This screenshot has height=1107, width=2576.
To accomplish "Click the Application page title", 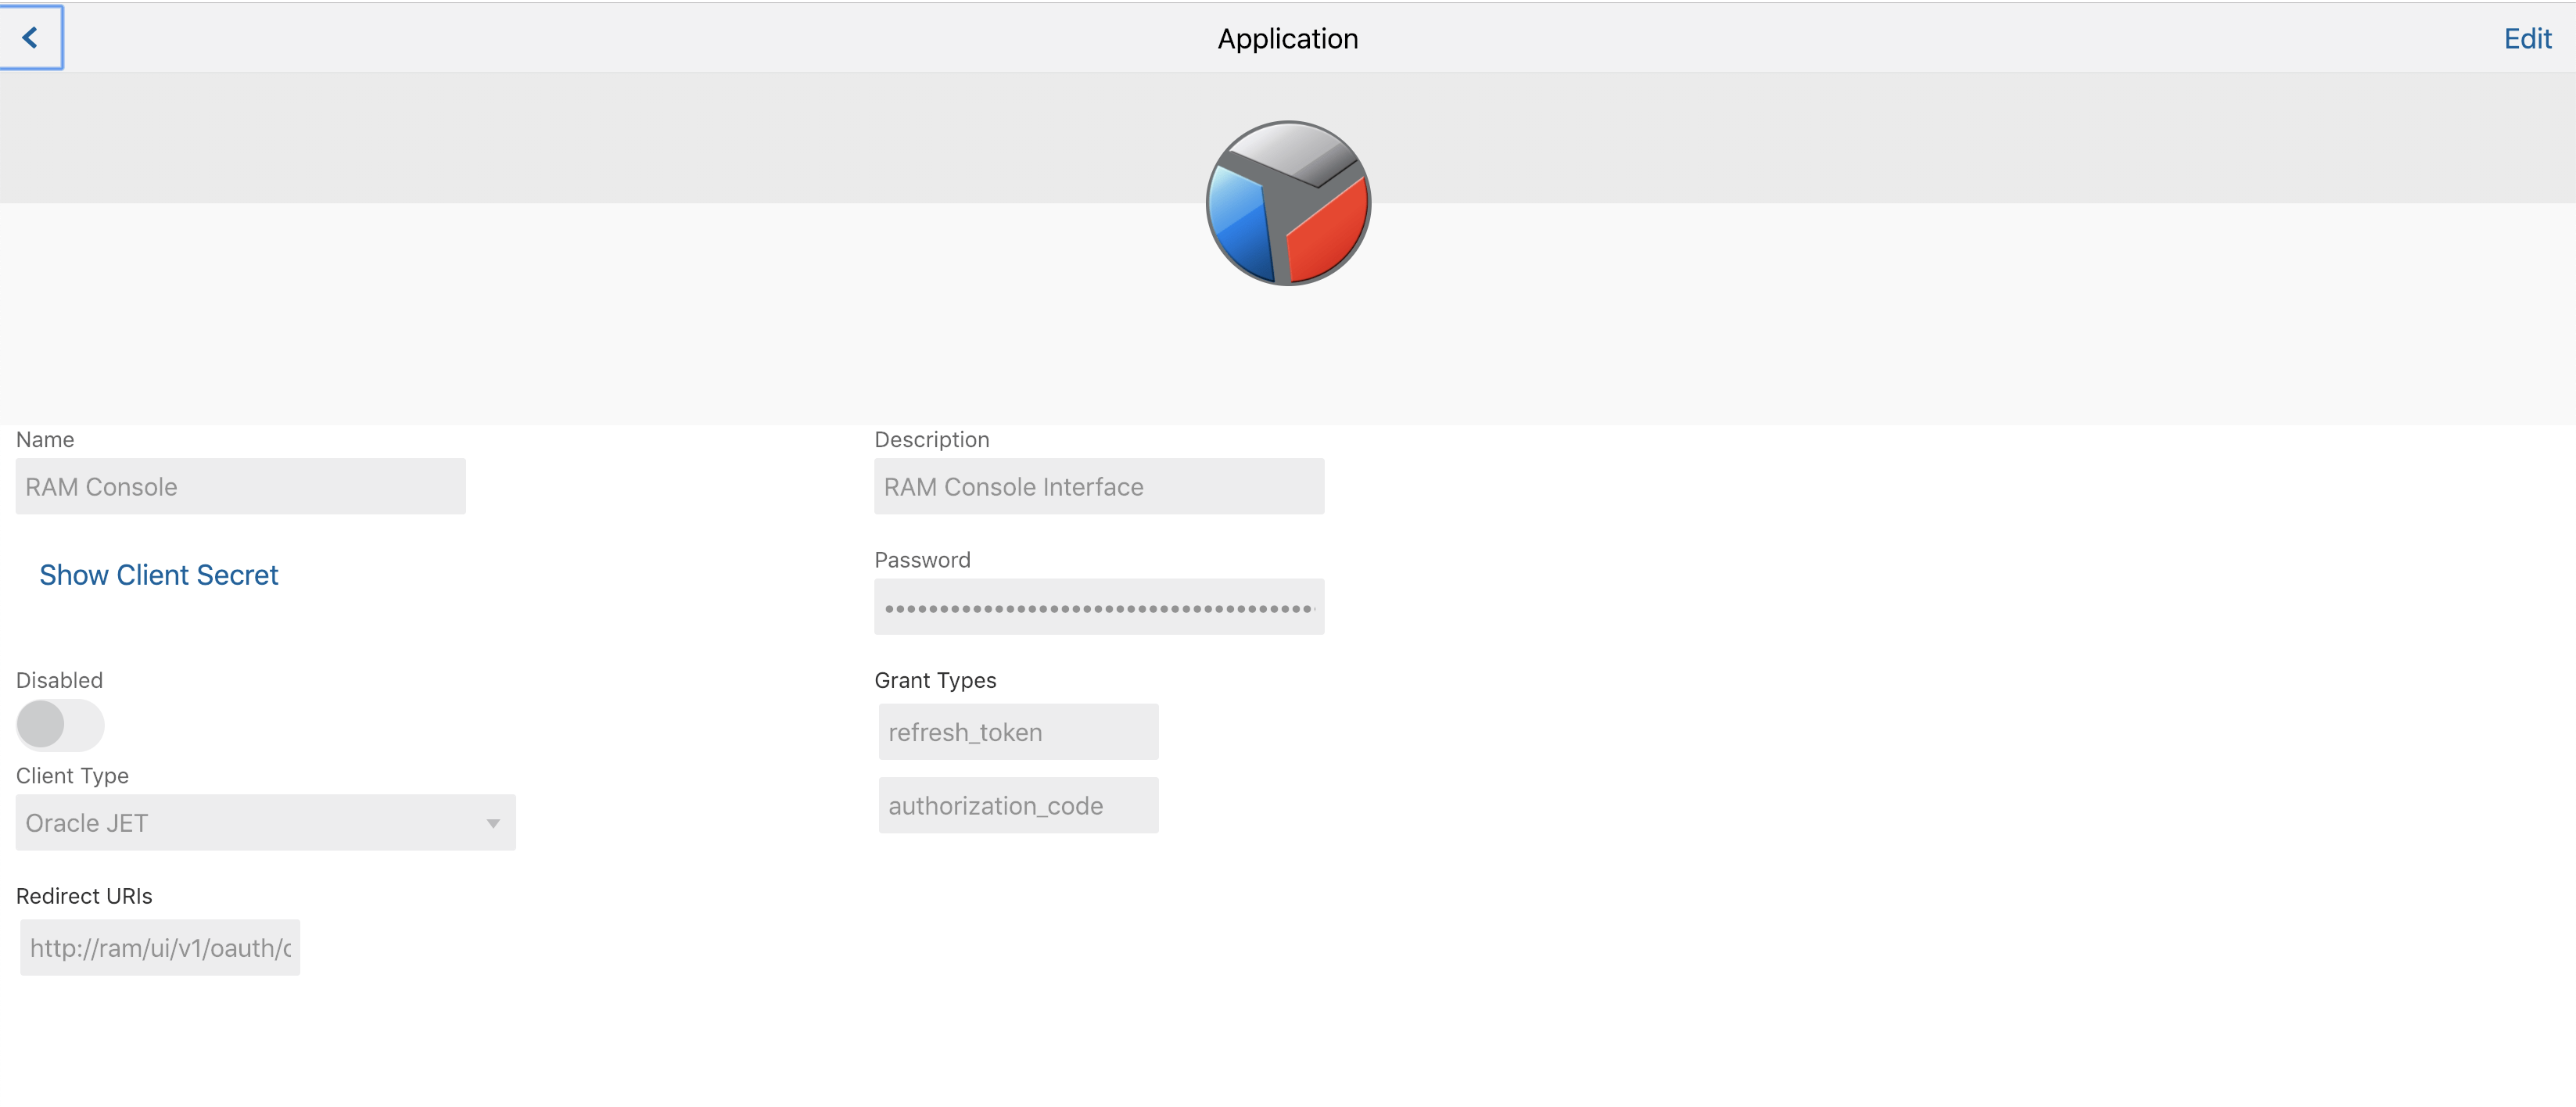I will pyautogui.click(x=1287, y=39).
